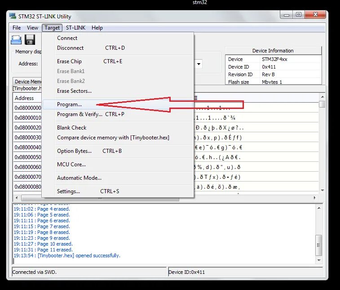The width and height of the screenshot is (340, 290).
Task: Open the File menu
Action: [17, 28]
